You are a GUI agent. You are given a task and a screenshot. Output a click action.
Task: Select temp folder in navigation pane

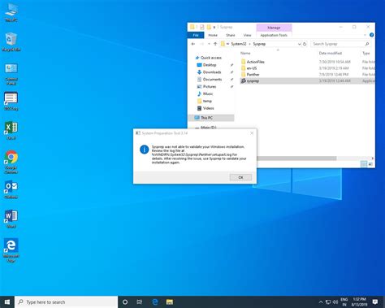207,101
